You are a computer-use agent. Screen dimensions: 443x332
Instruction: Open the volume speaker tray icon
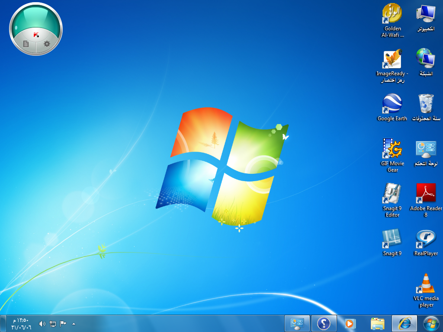point(42,324)
